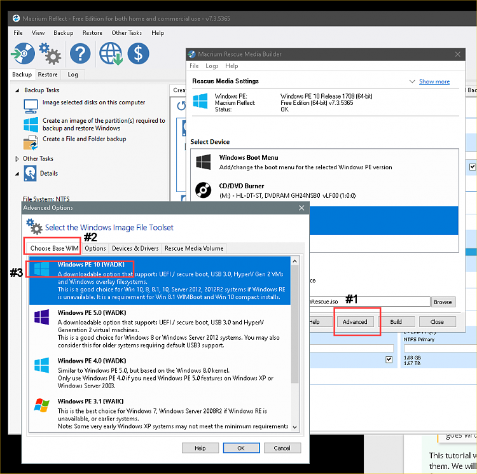Click the folder icon for File and Folder backup
Image resolution: width=477 pixels, height=474 pixels.
click(31, 143)
